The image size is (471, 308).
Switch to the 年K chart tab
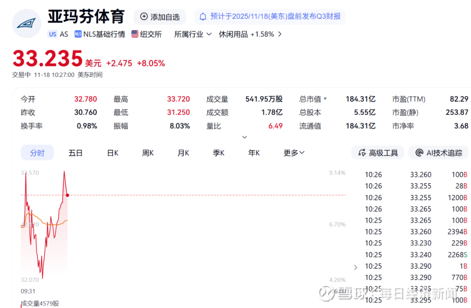click(254, 153)
